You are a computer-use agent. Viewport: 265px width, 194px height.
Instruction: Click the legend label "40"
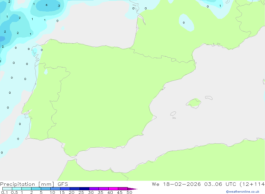point(110,192)
